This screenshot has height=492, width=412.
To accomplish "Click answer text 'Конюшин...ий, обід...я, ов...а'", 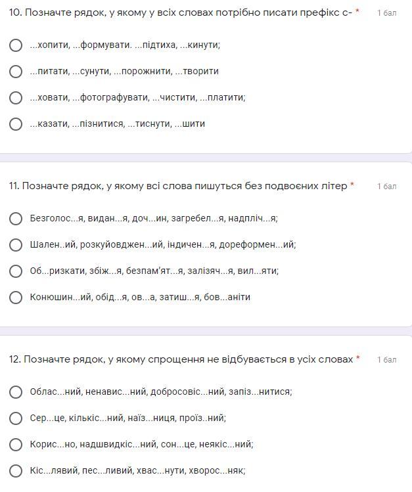I will tap(140, 297).
